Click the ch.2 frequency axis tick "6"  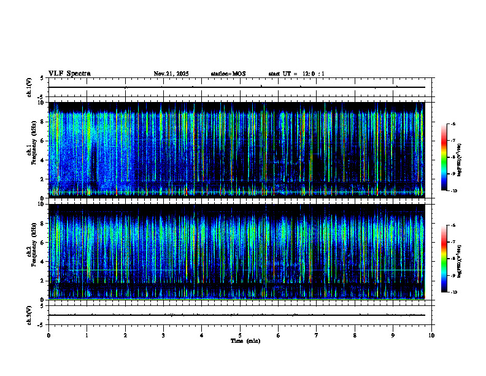click(43, 243)
